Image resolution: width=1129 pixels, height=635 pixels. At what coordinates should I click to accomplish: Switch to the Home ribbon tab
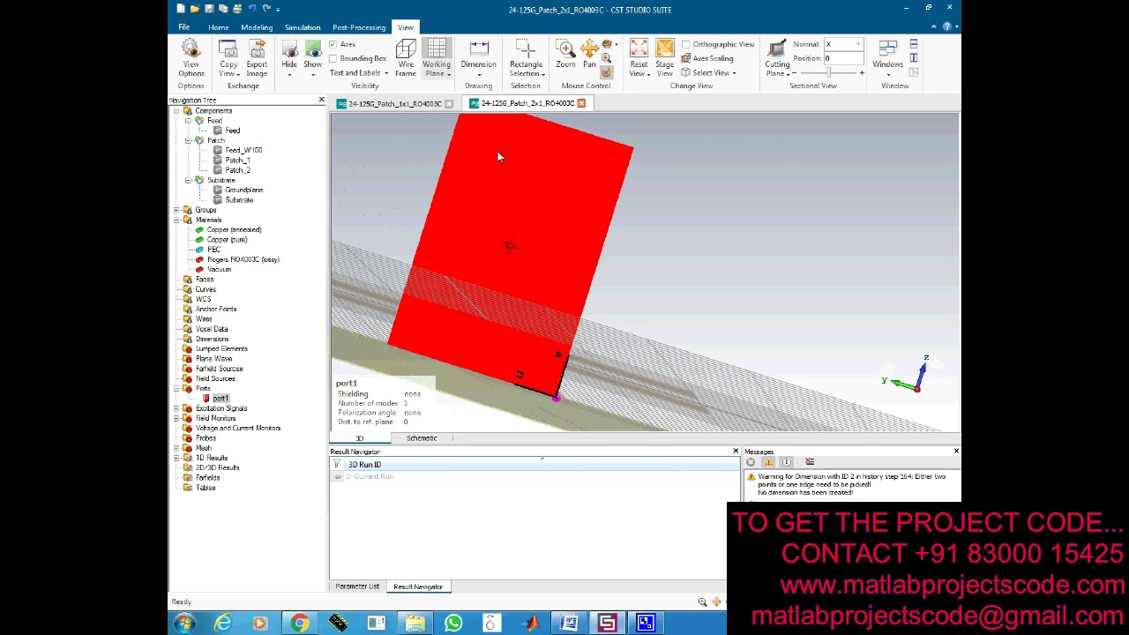(x=218, y=27)
